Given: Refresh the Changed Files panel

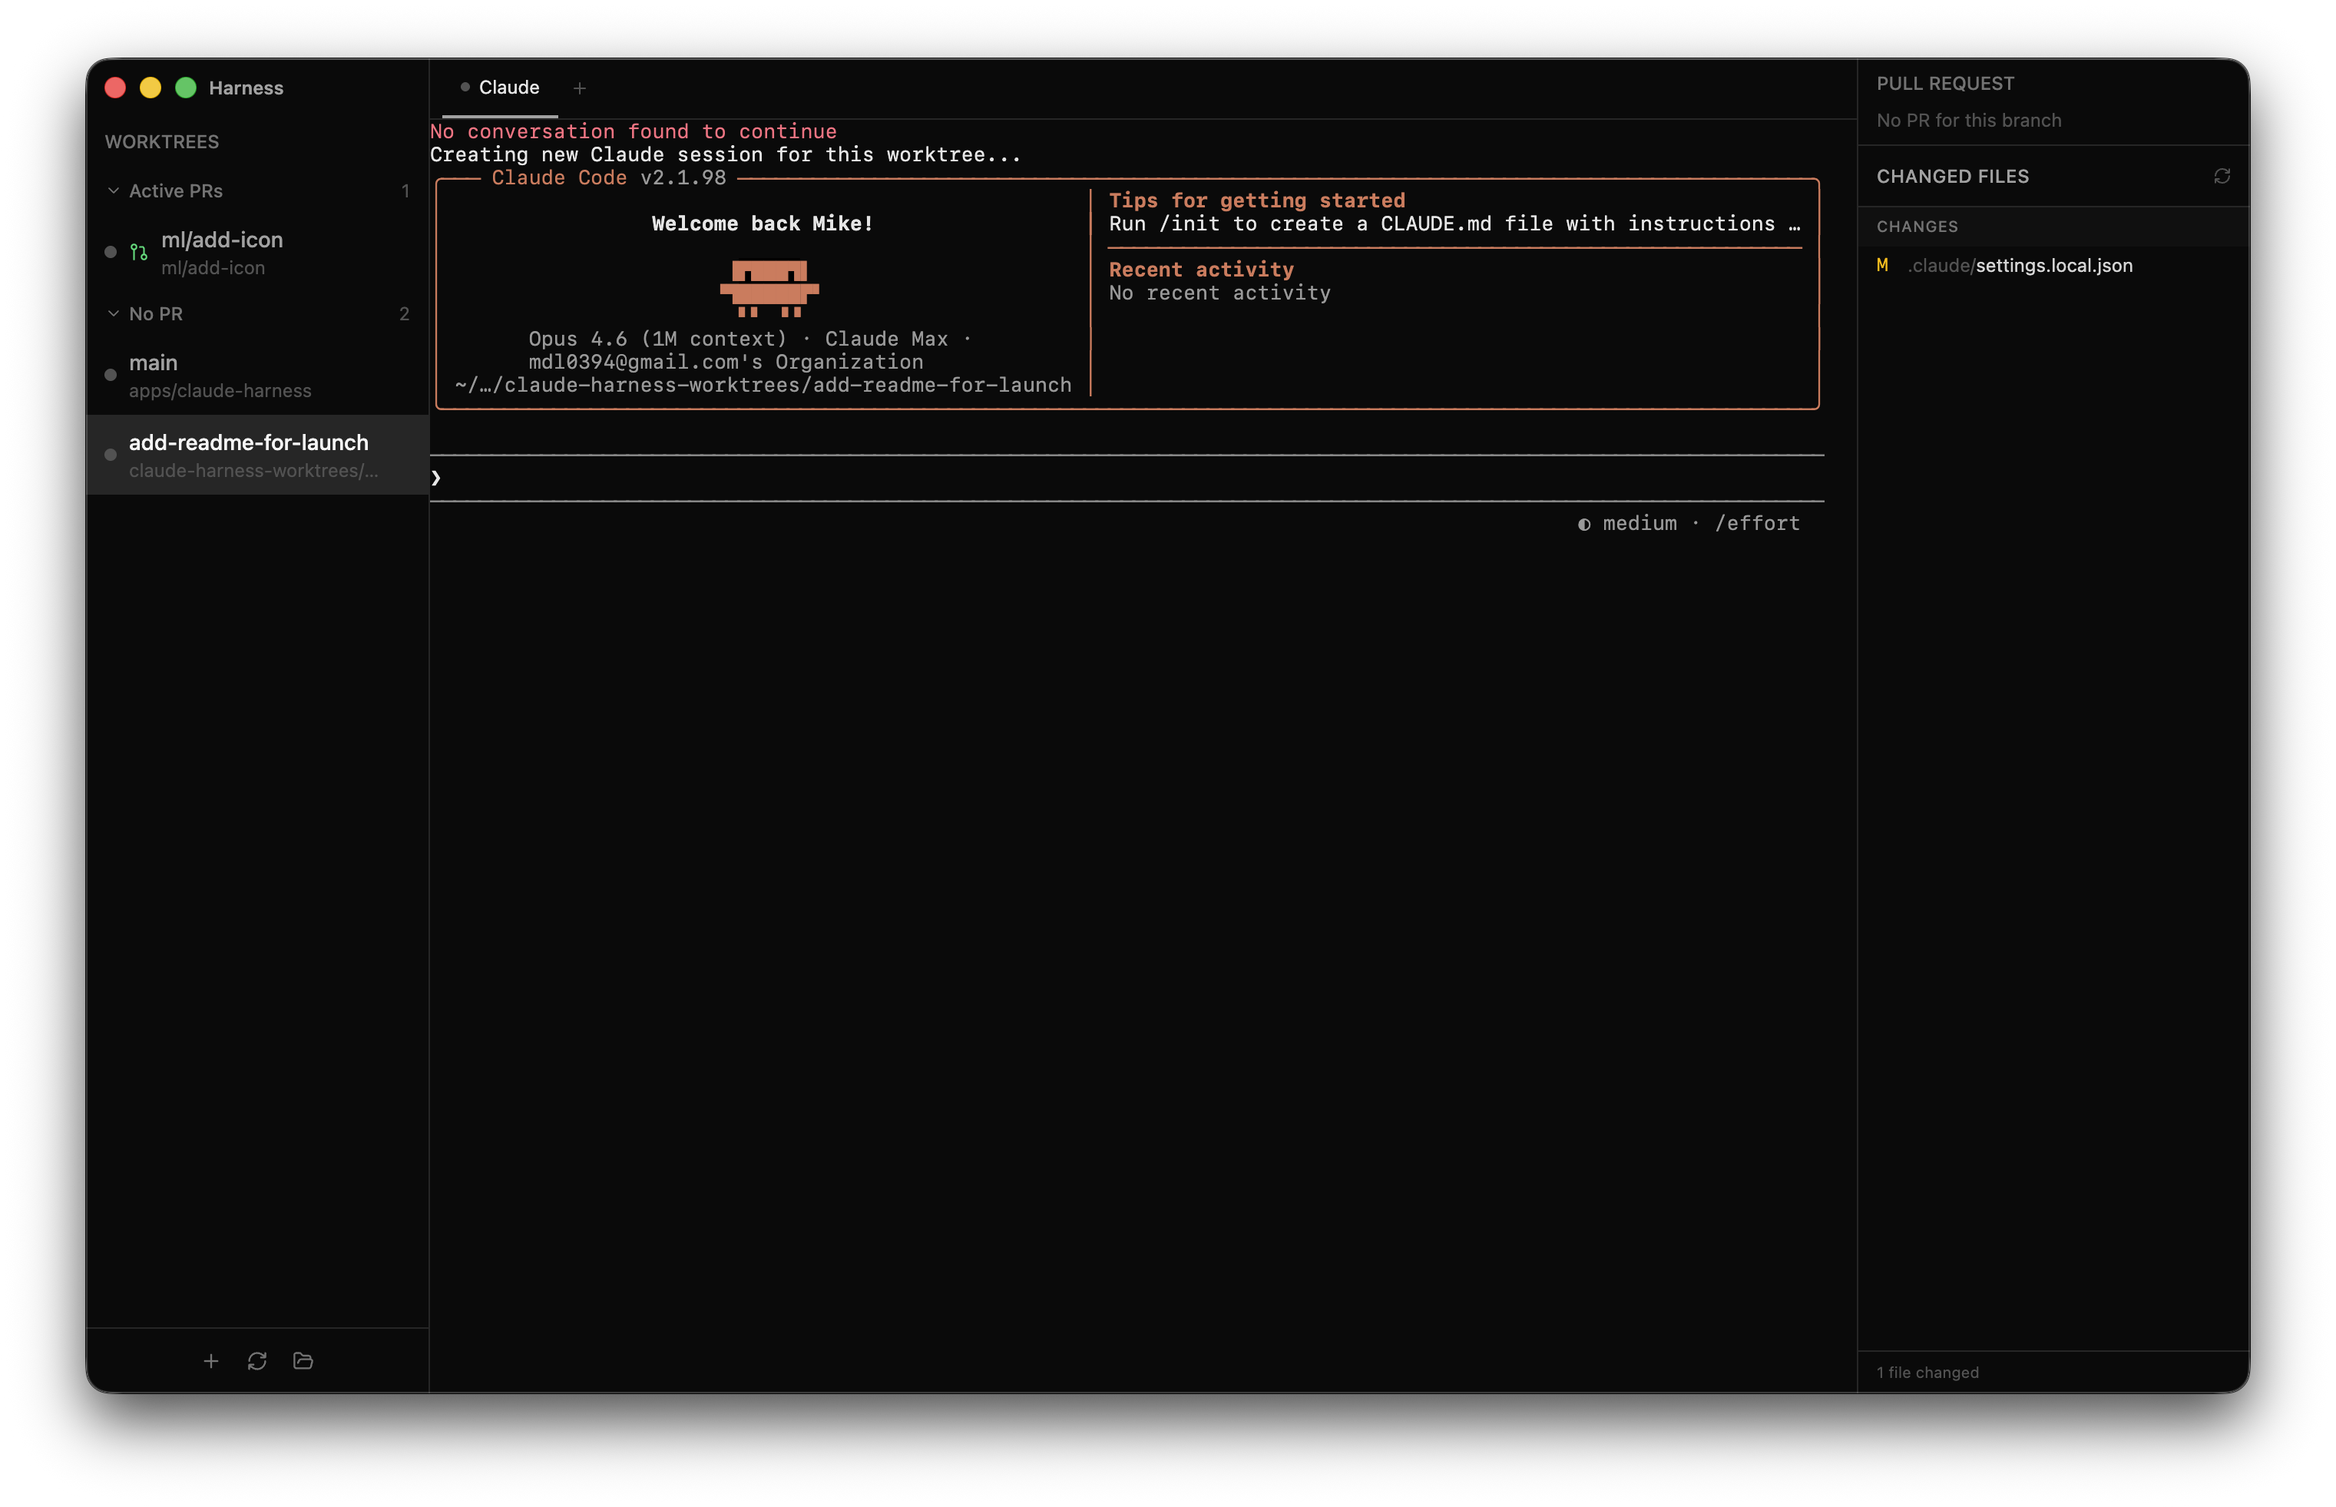Looking at the screenshot, I should click(x=2222, y=176).
